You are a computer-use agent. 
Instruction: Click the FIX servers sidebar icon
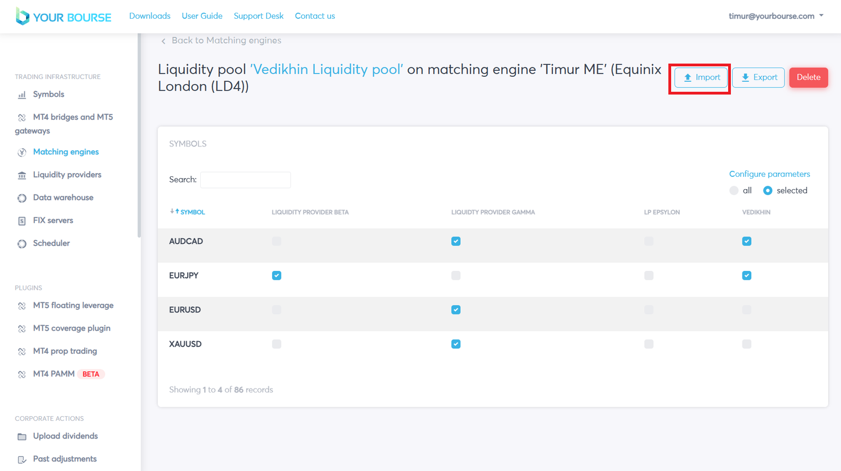(22, 221)
